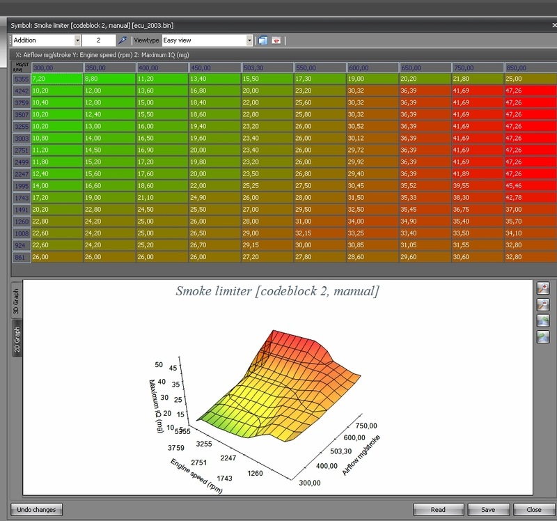The image size is (557, 521).
Task: Click the operand value field containing 2
Action: click(99, 40)
